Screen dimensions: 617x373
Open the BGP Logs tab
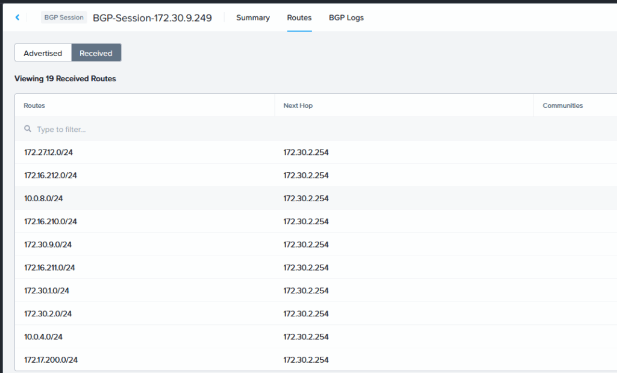point(346,17)
